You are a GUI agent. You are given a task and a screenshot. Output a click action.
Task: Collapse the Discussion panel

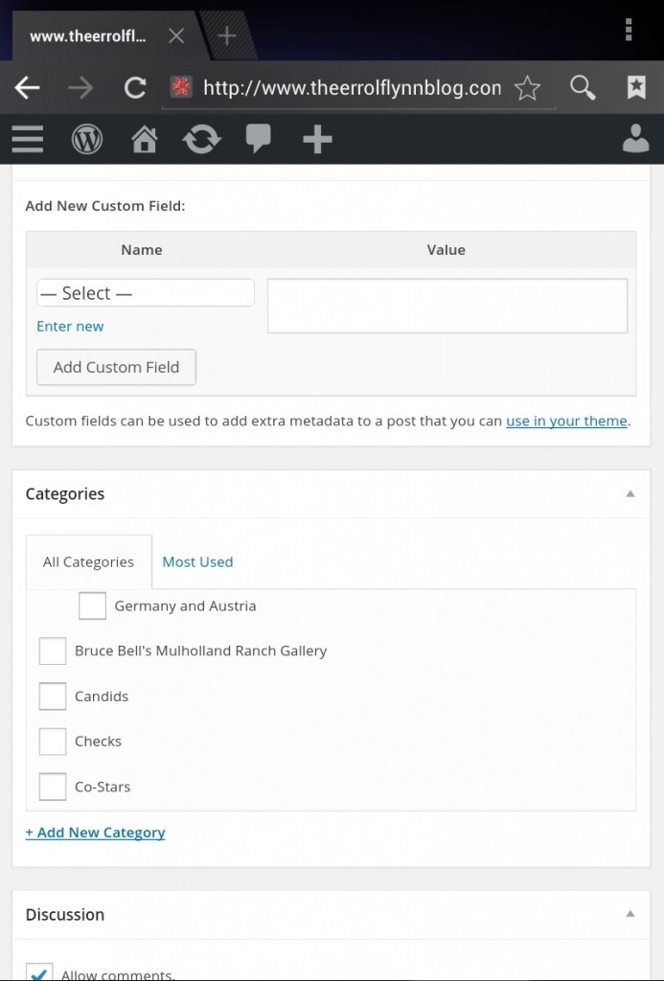pos(630,915)
